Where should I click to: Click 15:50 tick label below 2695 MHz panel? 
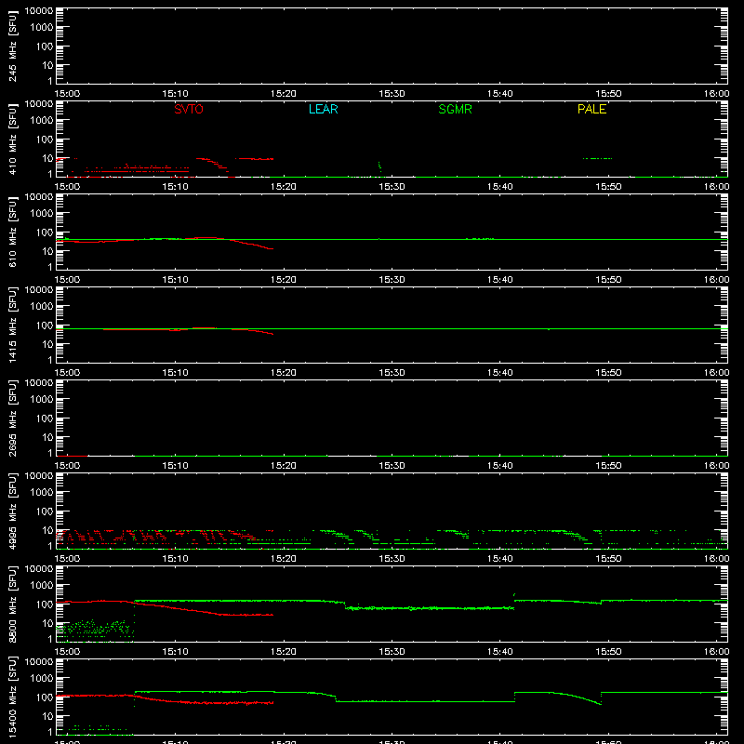click(x=608, y=466)
